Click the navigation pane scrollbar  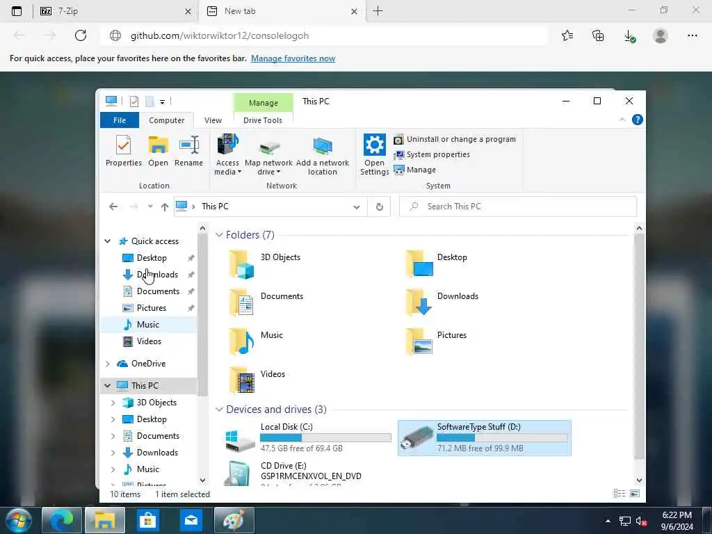[x=202, y=314]
